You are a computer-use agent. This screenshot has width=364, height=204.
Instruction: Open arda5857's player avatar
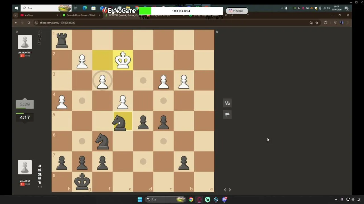tap(25, 167)
